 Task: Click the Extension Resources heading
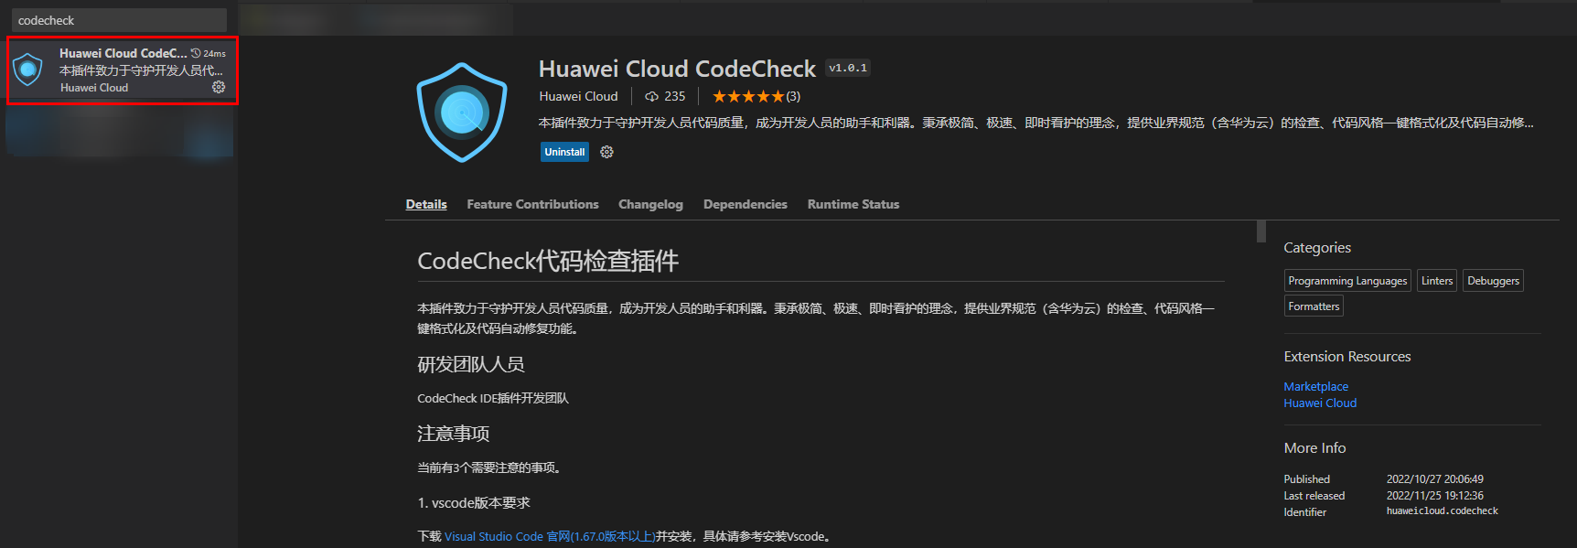1346,356
